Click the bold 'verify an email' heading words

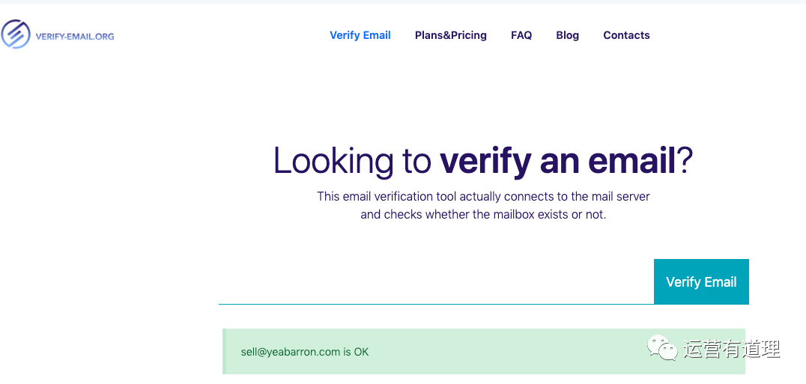tap(557, 161)
